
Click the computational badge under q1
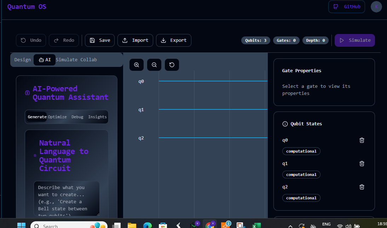point(301,175)
